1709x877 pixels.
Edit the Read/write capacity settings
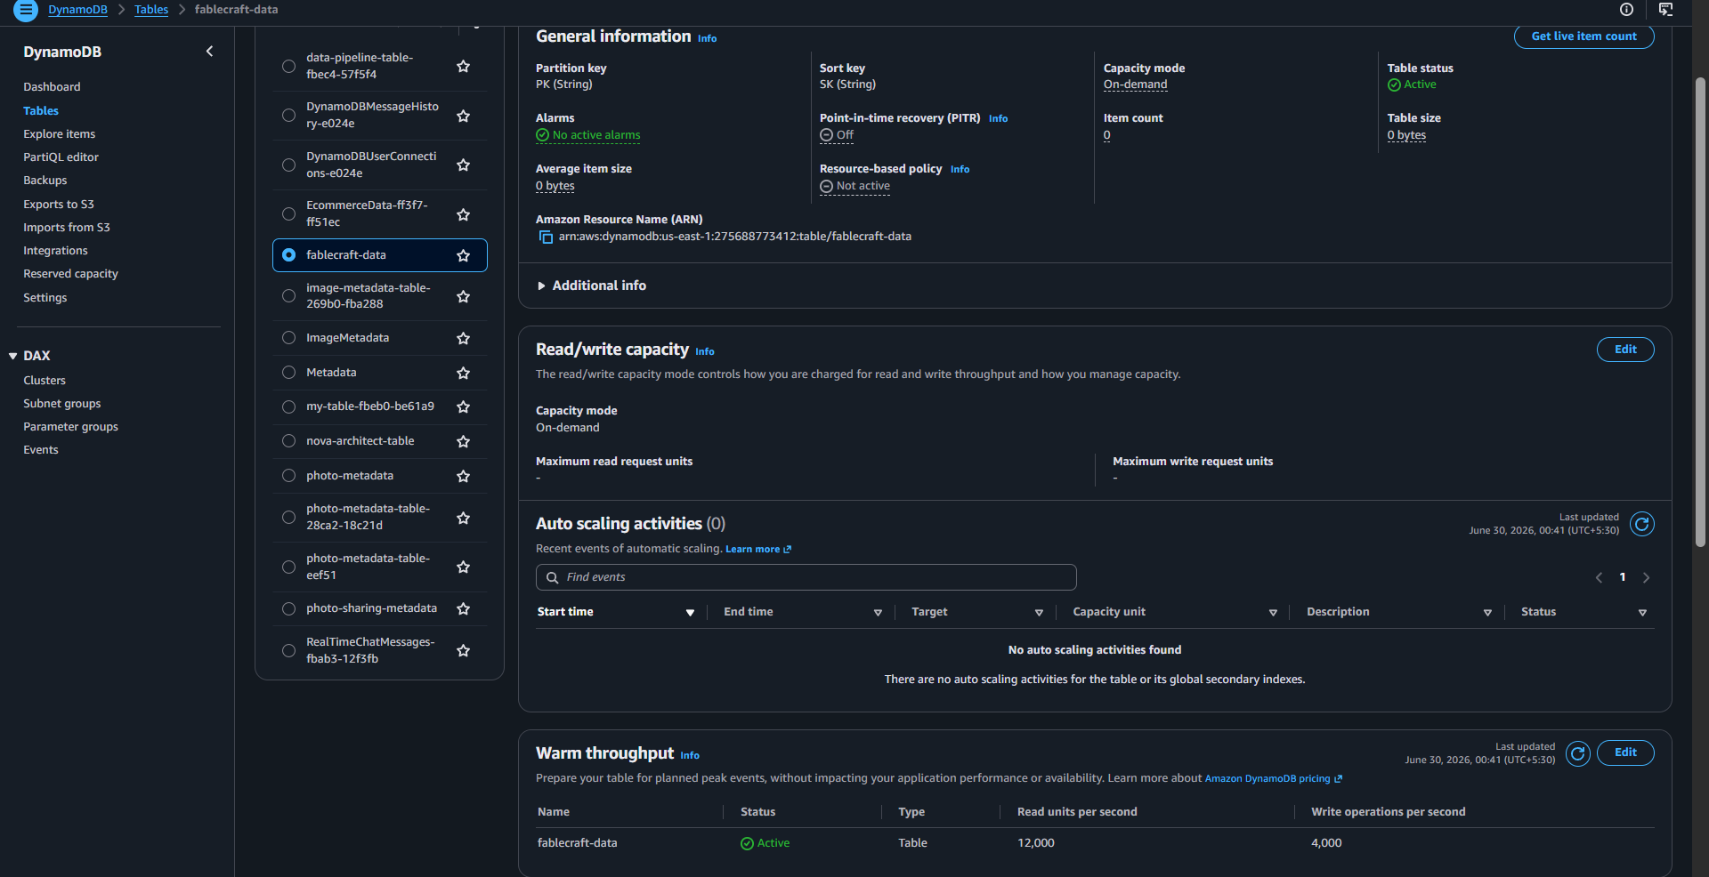click(1625, 350)
